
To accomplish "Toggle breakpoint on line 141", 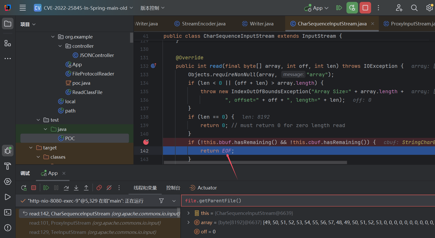I will (x=146, y=142).
